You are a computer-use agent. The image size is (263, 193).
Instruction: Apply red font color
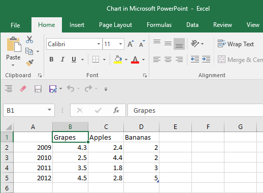pos(135,59)
